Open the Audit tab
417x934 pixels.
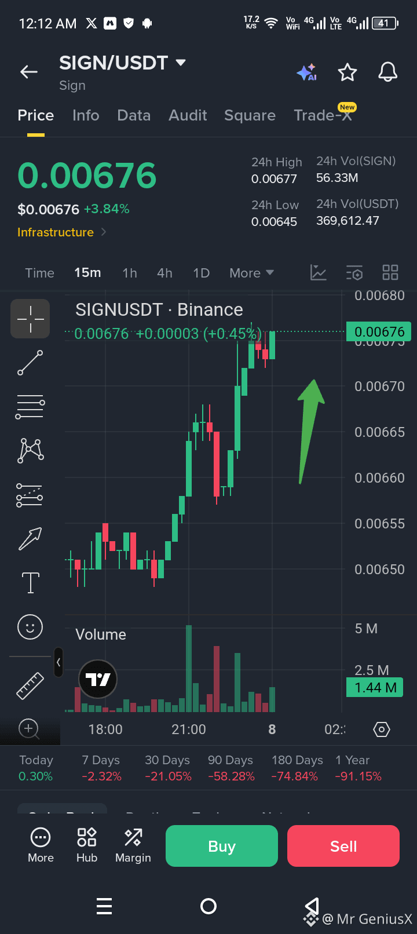point(188,115)
